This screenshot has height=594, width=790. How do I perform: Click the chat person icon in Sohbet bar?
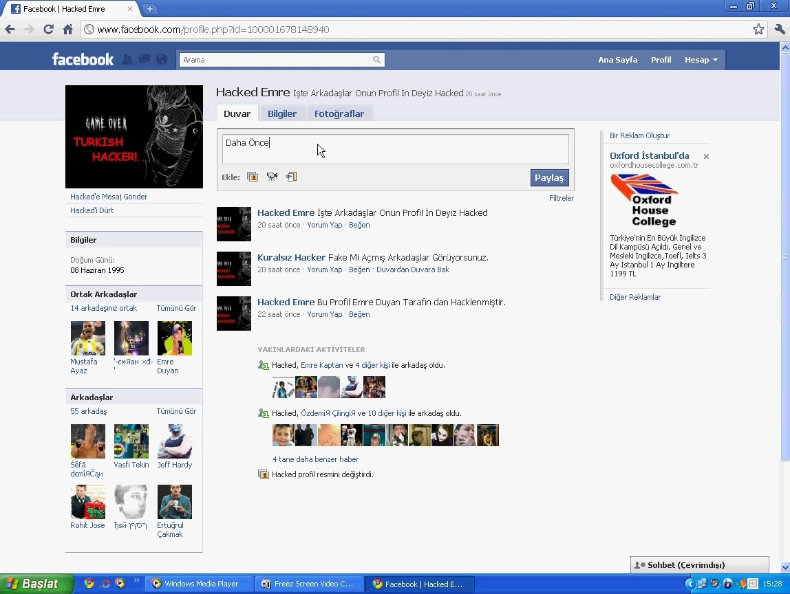640,565
